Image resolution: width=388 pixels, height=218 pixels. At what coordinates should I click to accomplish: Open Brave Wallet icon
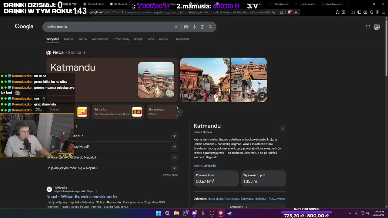(365, 12)
